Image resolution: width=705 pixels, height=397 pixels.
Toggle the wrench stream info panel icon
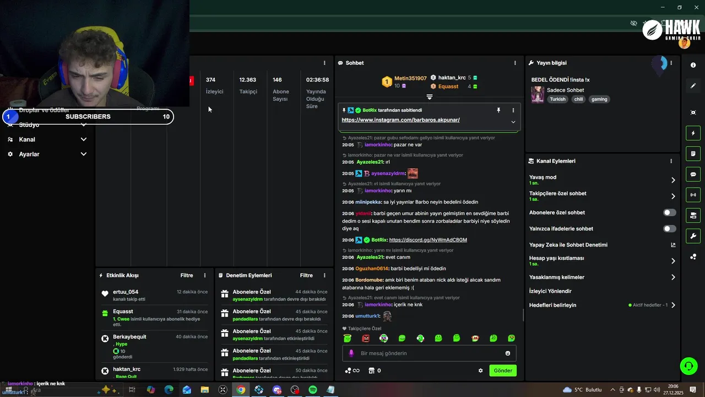pos(693,236)
